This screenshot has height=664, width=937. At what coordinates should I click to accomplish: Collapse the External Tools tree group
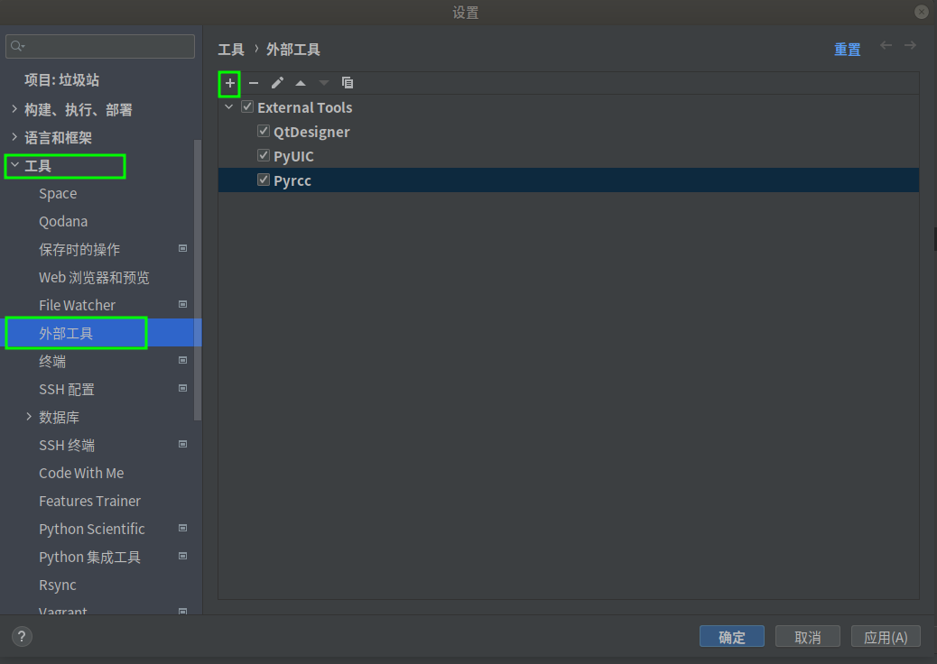point(229,107)
